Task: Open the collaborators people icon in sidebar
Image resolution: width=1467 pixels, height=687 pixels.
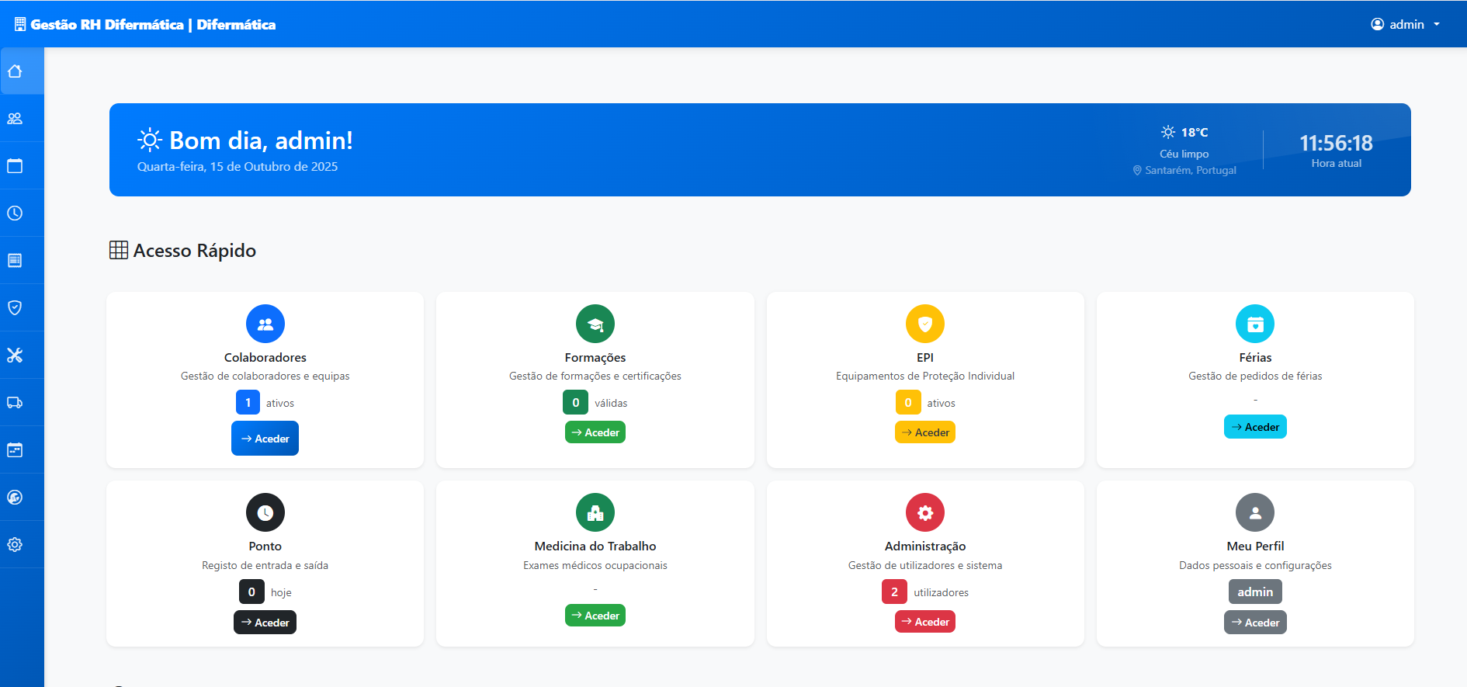Action: (x=15, y=119)
